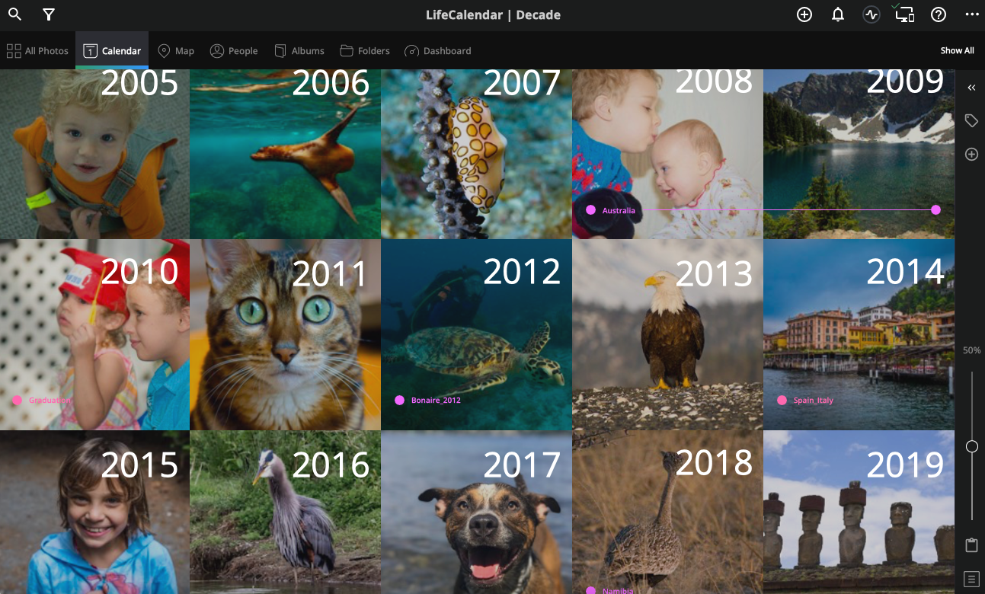
Task: Switch to the Map tab
Action: [176, 51]
